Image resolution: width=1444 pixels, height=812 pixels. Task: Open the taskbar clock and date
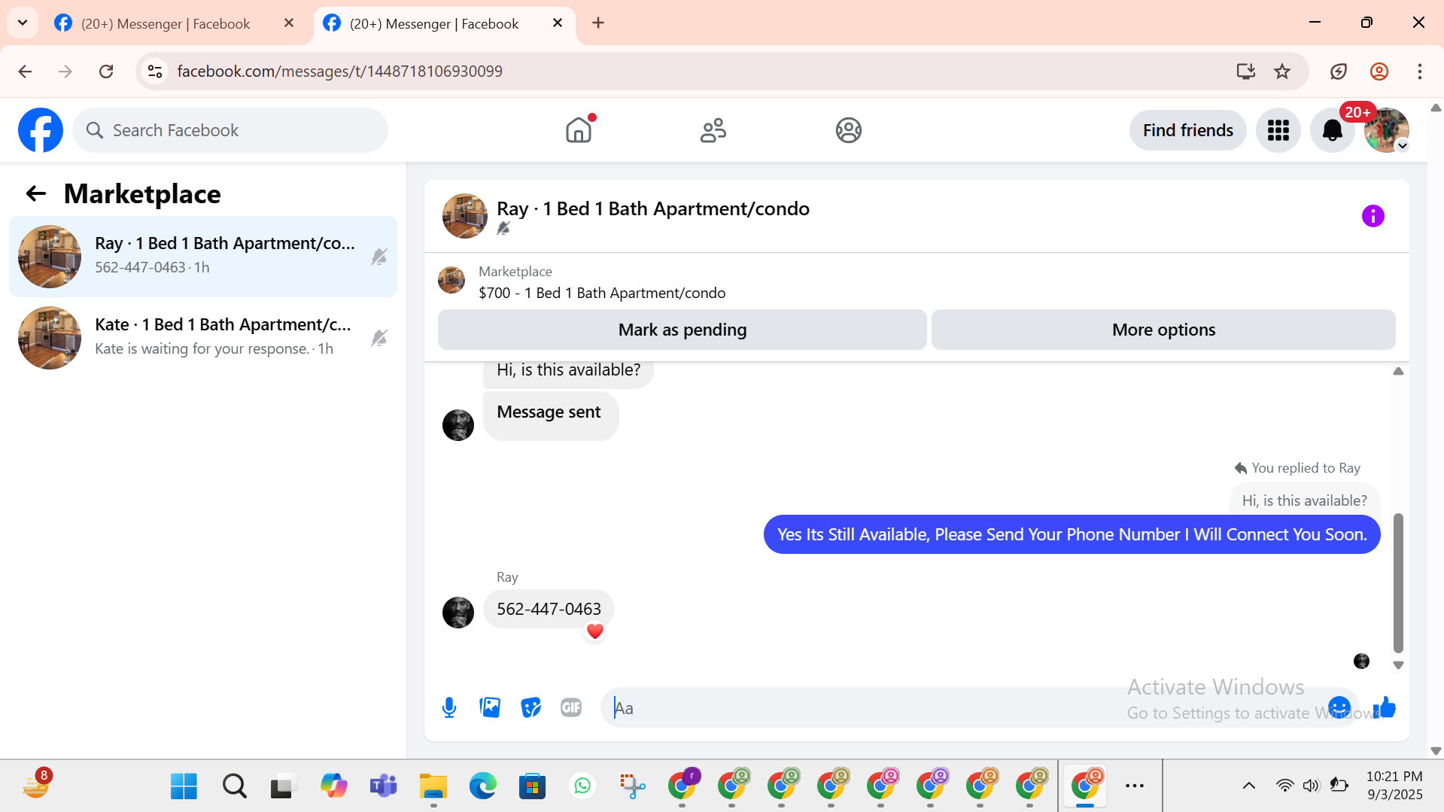tap(1394, 786)
